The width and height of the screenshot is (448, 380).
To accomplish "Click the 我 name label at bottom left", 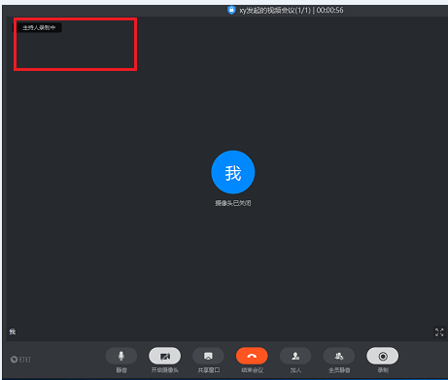I will point(13,331).
